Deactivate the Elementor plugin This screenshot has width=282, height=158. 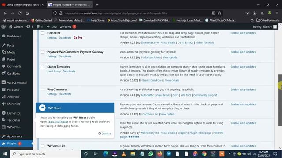[65, 38]
